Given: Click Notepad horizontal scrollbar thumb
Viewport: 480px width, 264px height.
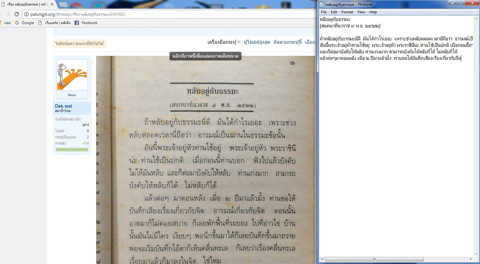Looking at the screenshot, I should (x=374, y=259).
